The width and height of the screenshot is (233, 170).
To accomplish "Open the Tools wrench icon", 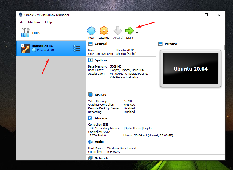I will (x=25, y=33).
